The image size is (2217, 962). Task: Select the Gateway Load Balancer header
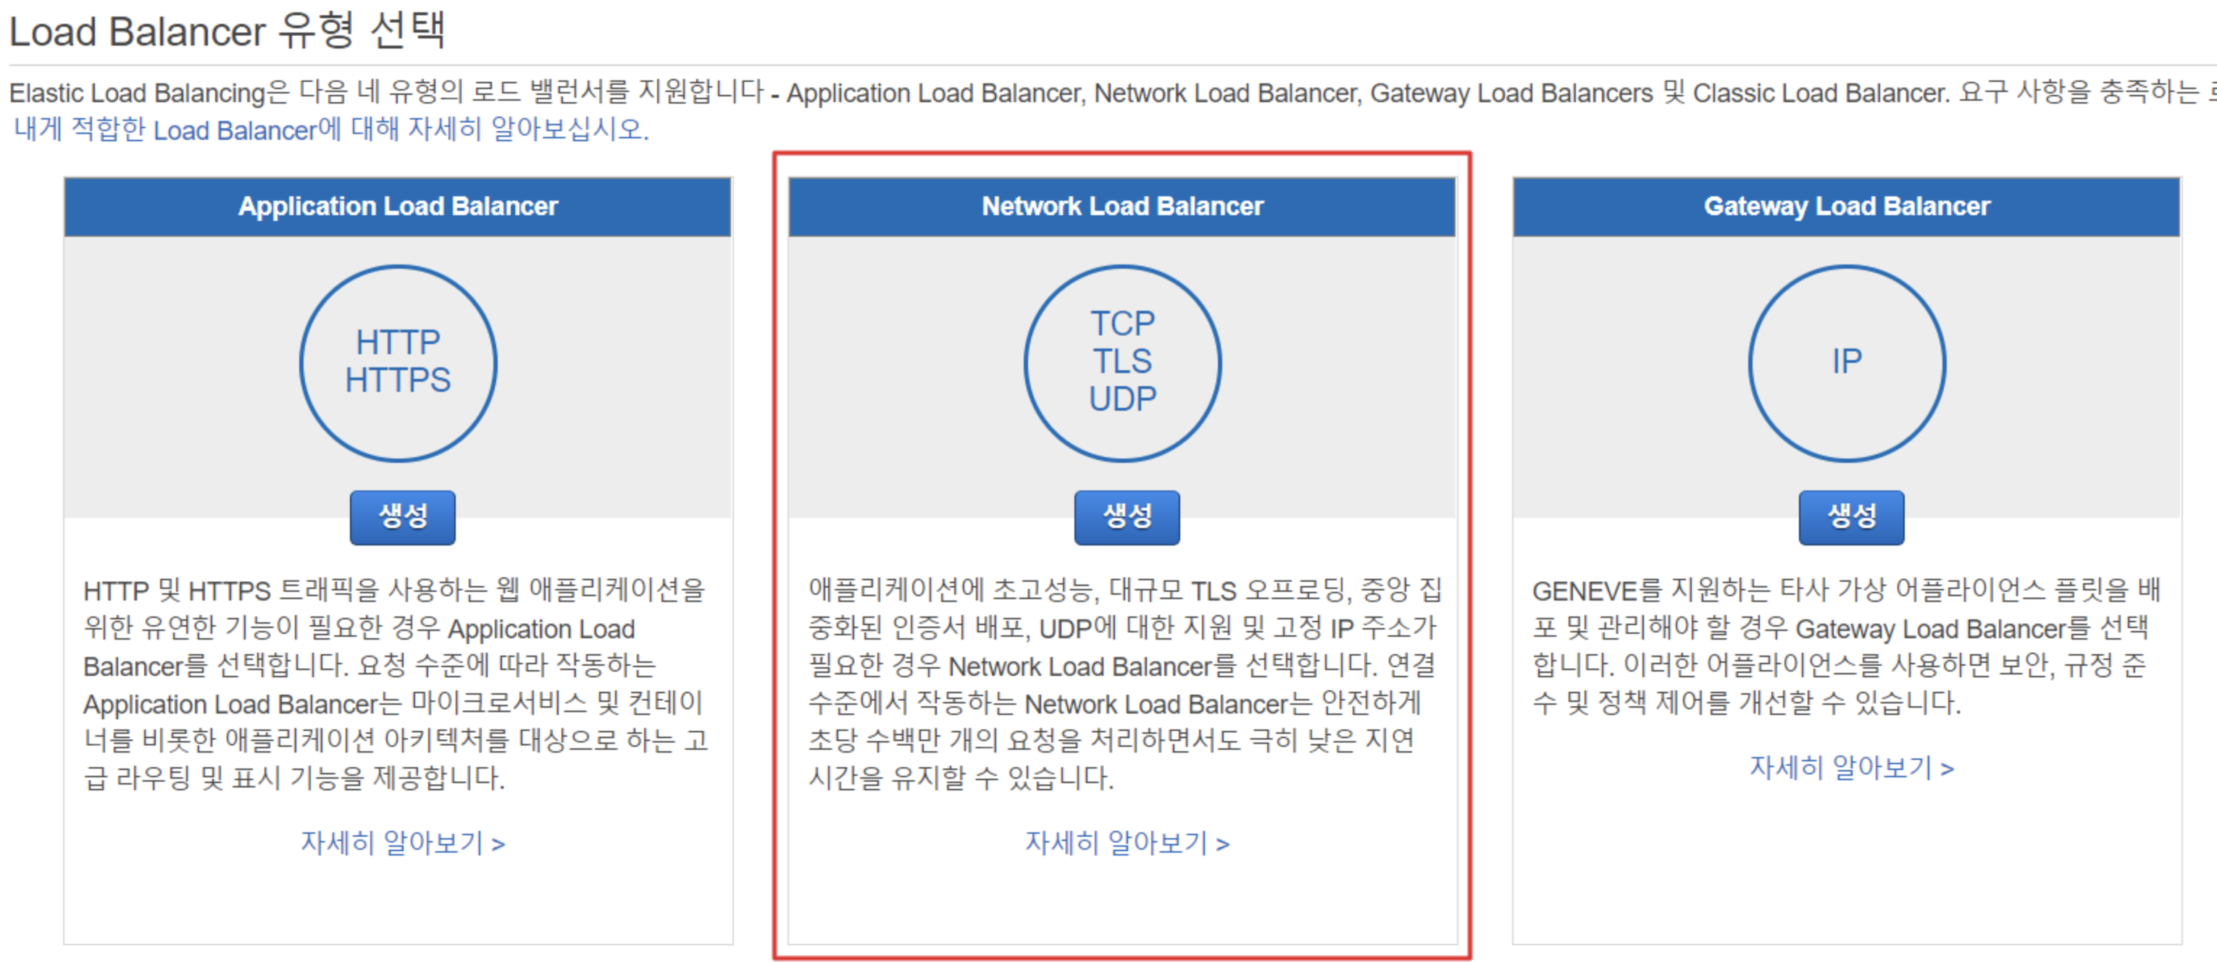[1847, 206]
